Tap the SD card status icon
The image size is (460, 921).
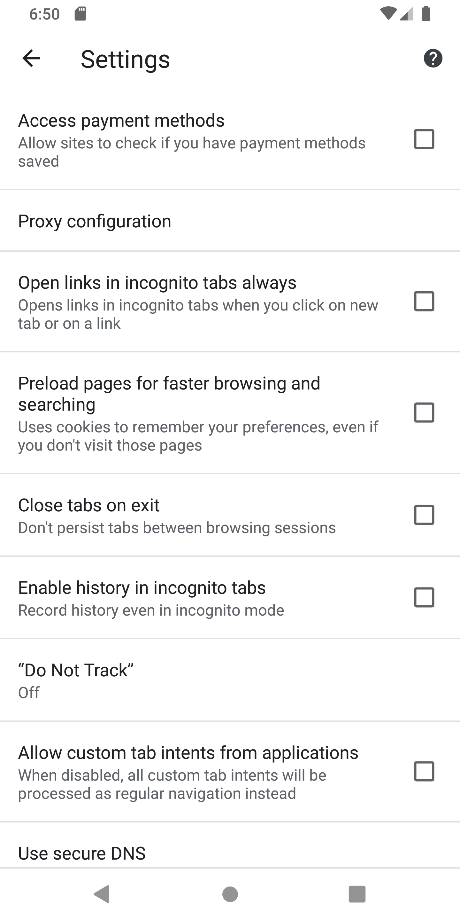[x=80, y=14]
